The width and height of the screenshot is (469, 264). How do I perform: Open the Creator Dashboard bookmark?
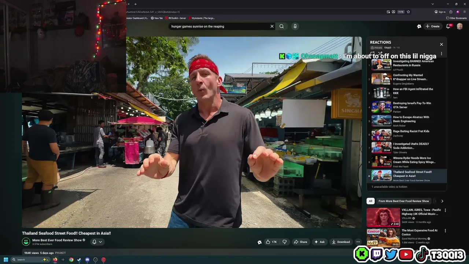(x=137, y=18)
